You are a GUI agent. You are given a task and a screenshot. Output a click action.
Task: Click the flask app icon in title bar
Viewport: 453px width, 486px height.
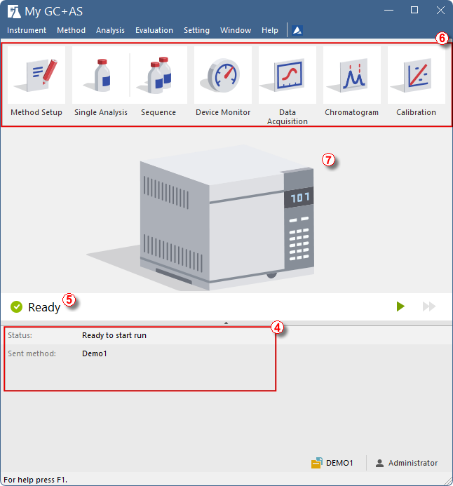(x=14, y=11)
